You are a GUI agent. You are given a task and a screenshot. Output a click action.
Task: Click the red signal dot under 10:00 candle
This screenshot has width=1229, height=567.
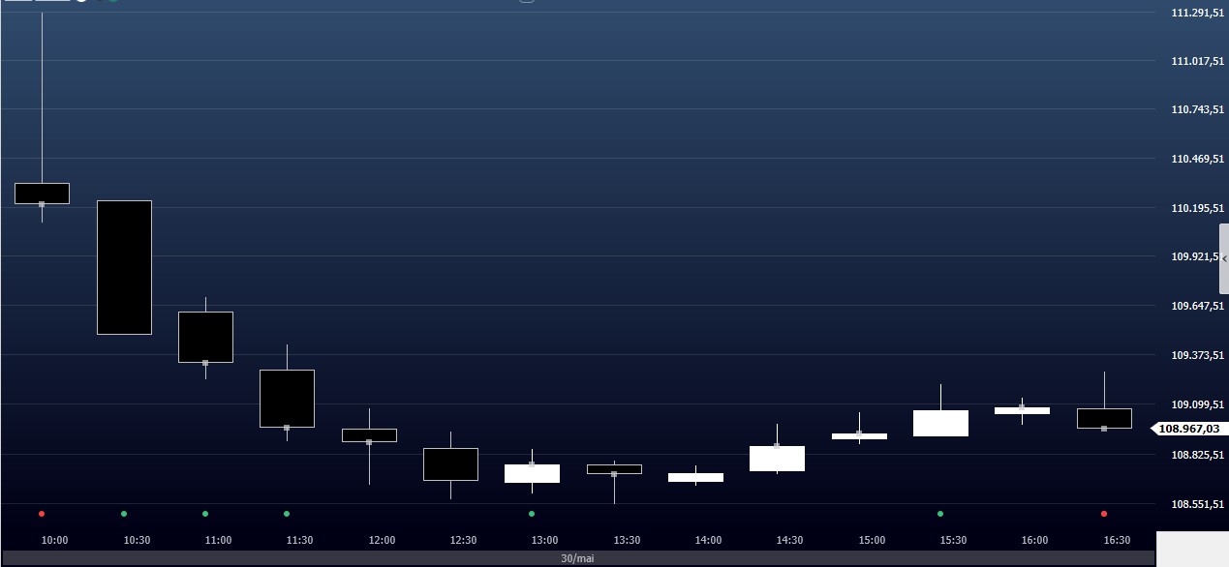tap(42, 514)
